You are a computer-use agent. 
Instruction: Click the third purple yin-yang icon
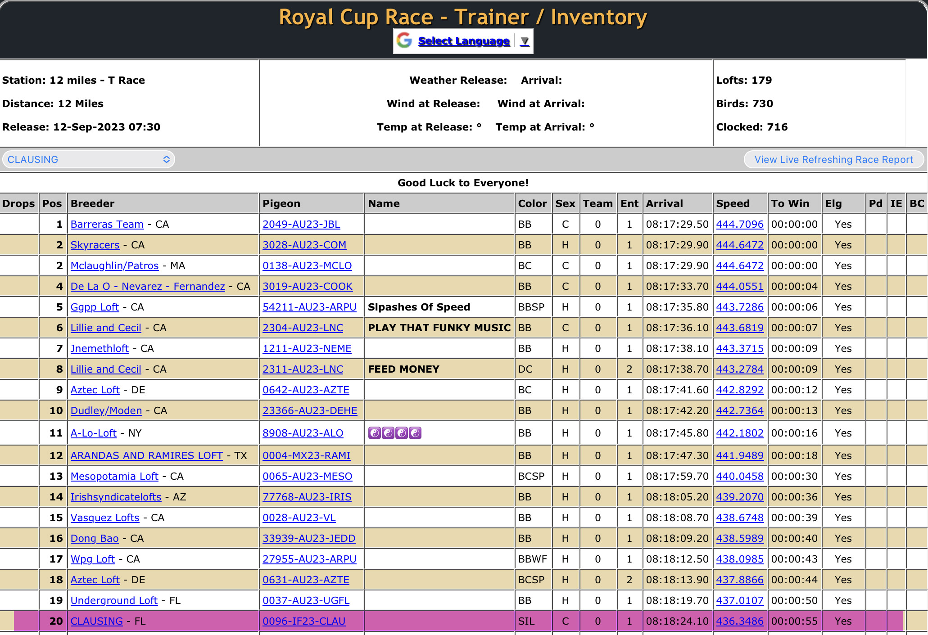(402, 433)
